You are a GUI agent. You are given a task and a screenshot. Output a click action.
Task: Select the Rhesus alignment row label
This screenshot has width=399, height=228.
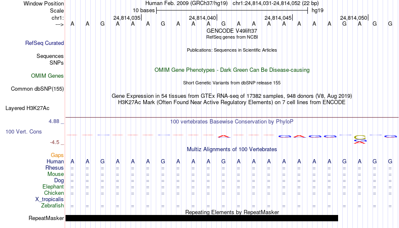pos(55,168)
